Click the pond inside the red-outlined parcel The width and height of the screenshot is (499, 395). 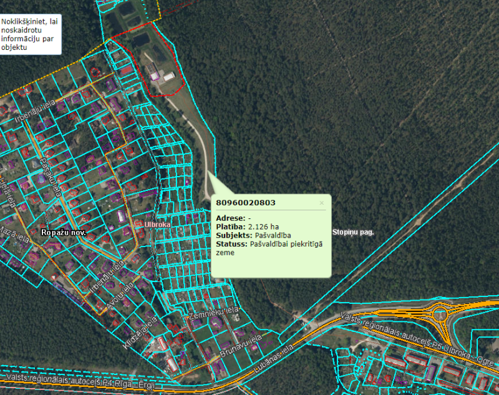tap(141, 39)
